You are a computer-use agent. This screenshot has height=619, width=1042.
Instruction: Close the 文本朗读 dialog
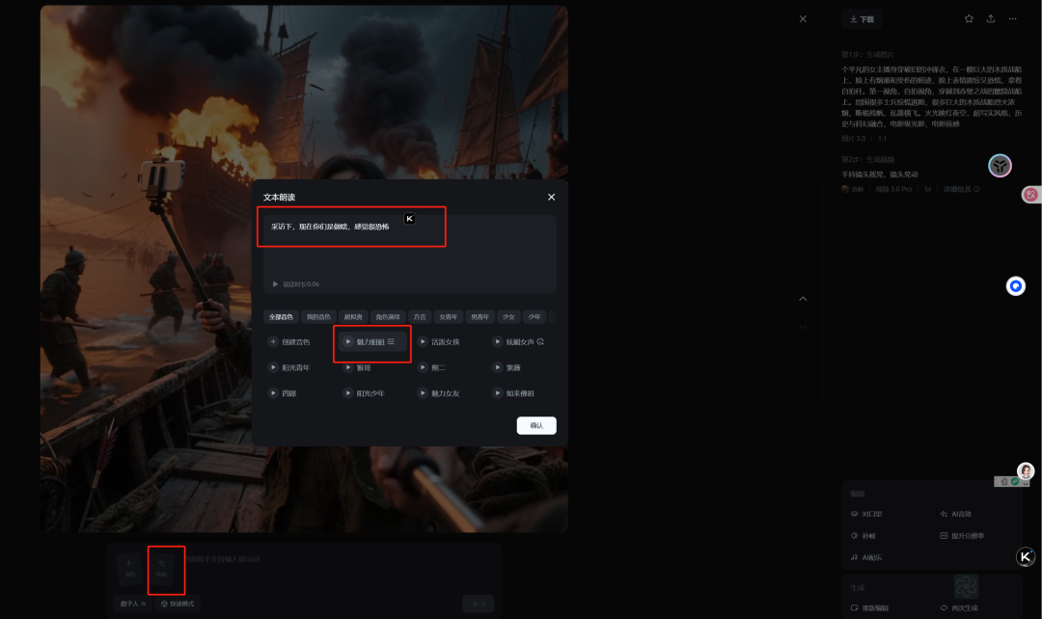552,197
